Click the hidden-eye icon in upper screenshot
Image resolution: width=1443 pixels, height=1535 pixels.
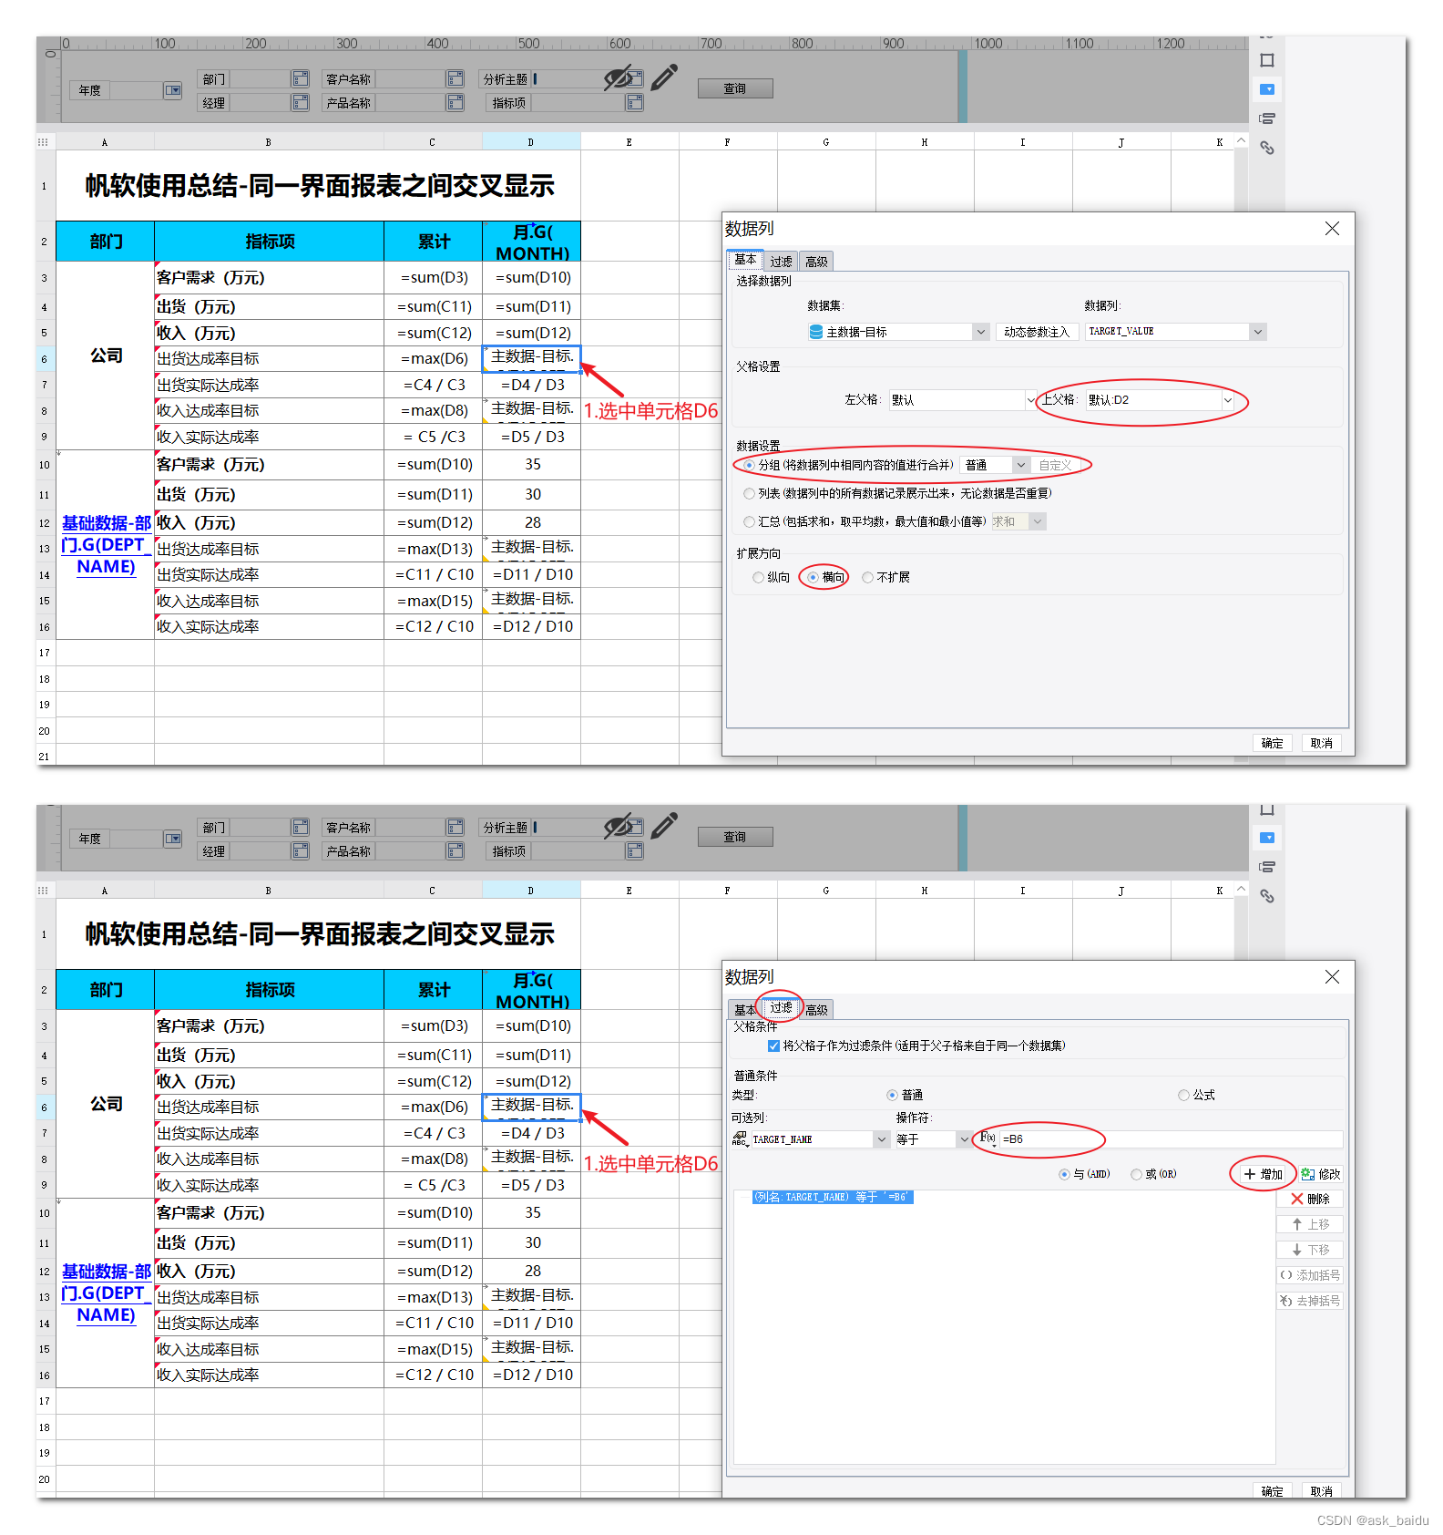tap(619, 79)
